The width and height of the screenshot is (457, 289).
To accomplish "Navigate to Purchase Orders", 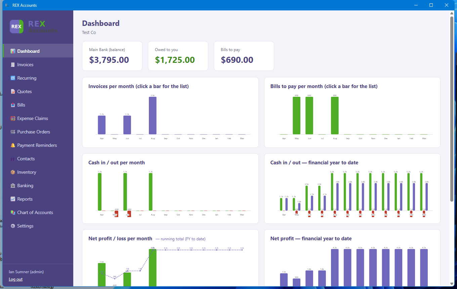I will 38,132.
